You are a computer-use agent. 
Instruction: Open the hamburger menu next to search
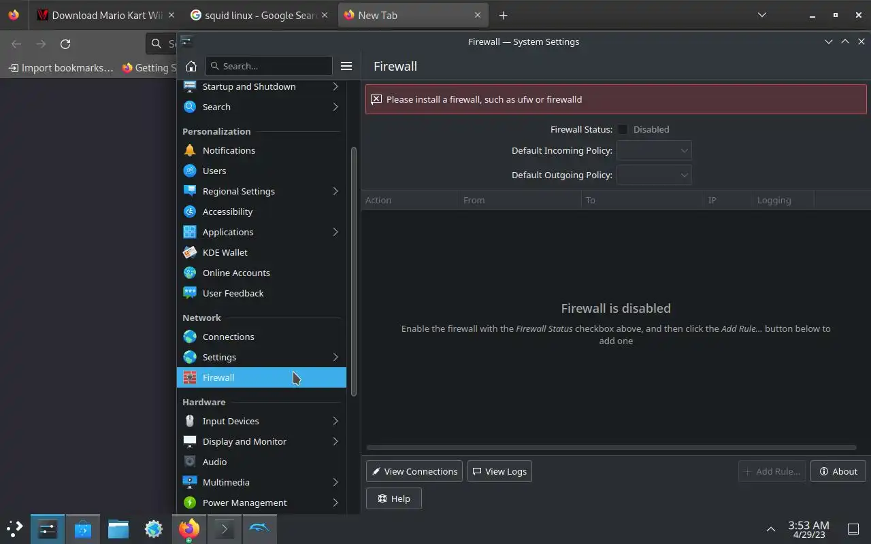(x=346, y=66)
